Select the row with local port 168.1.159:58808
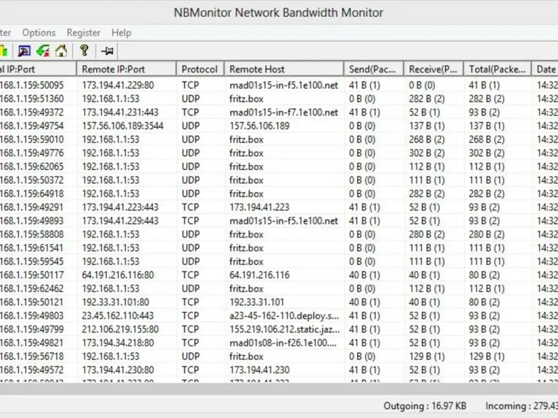 tap(279, 234)
